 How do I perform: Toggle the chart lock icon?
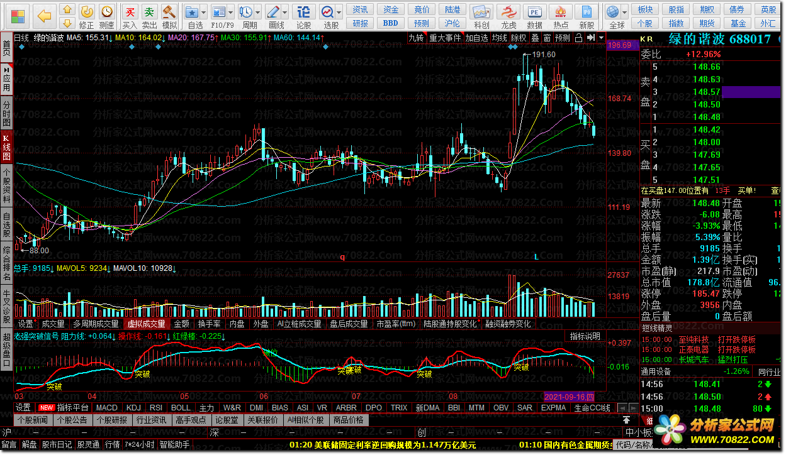[578, 38]
